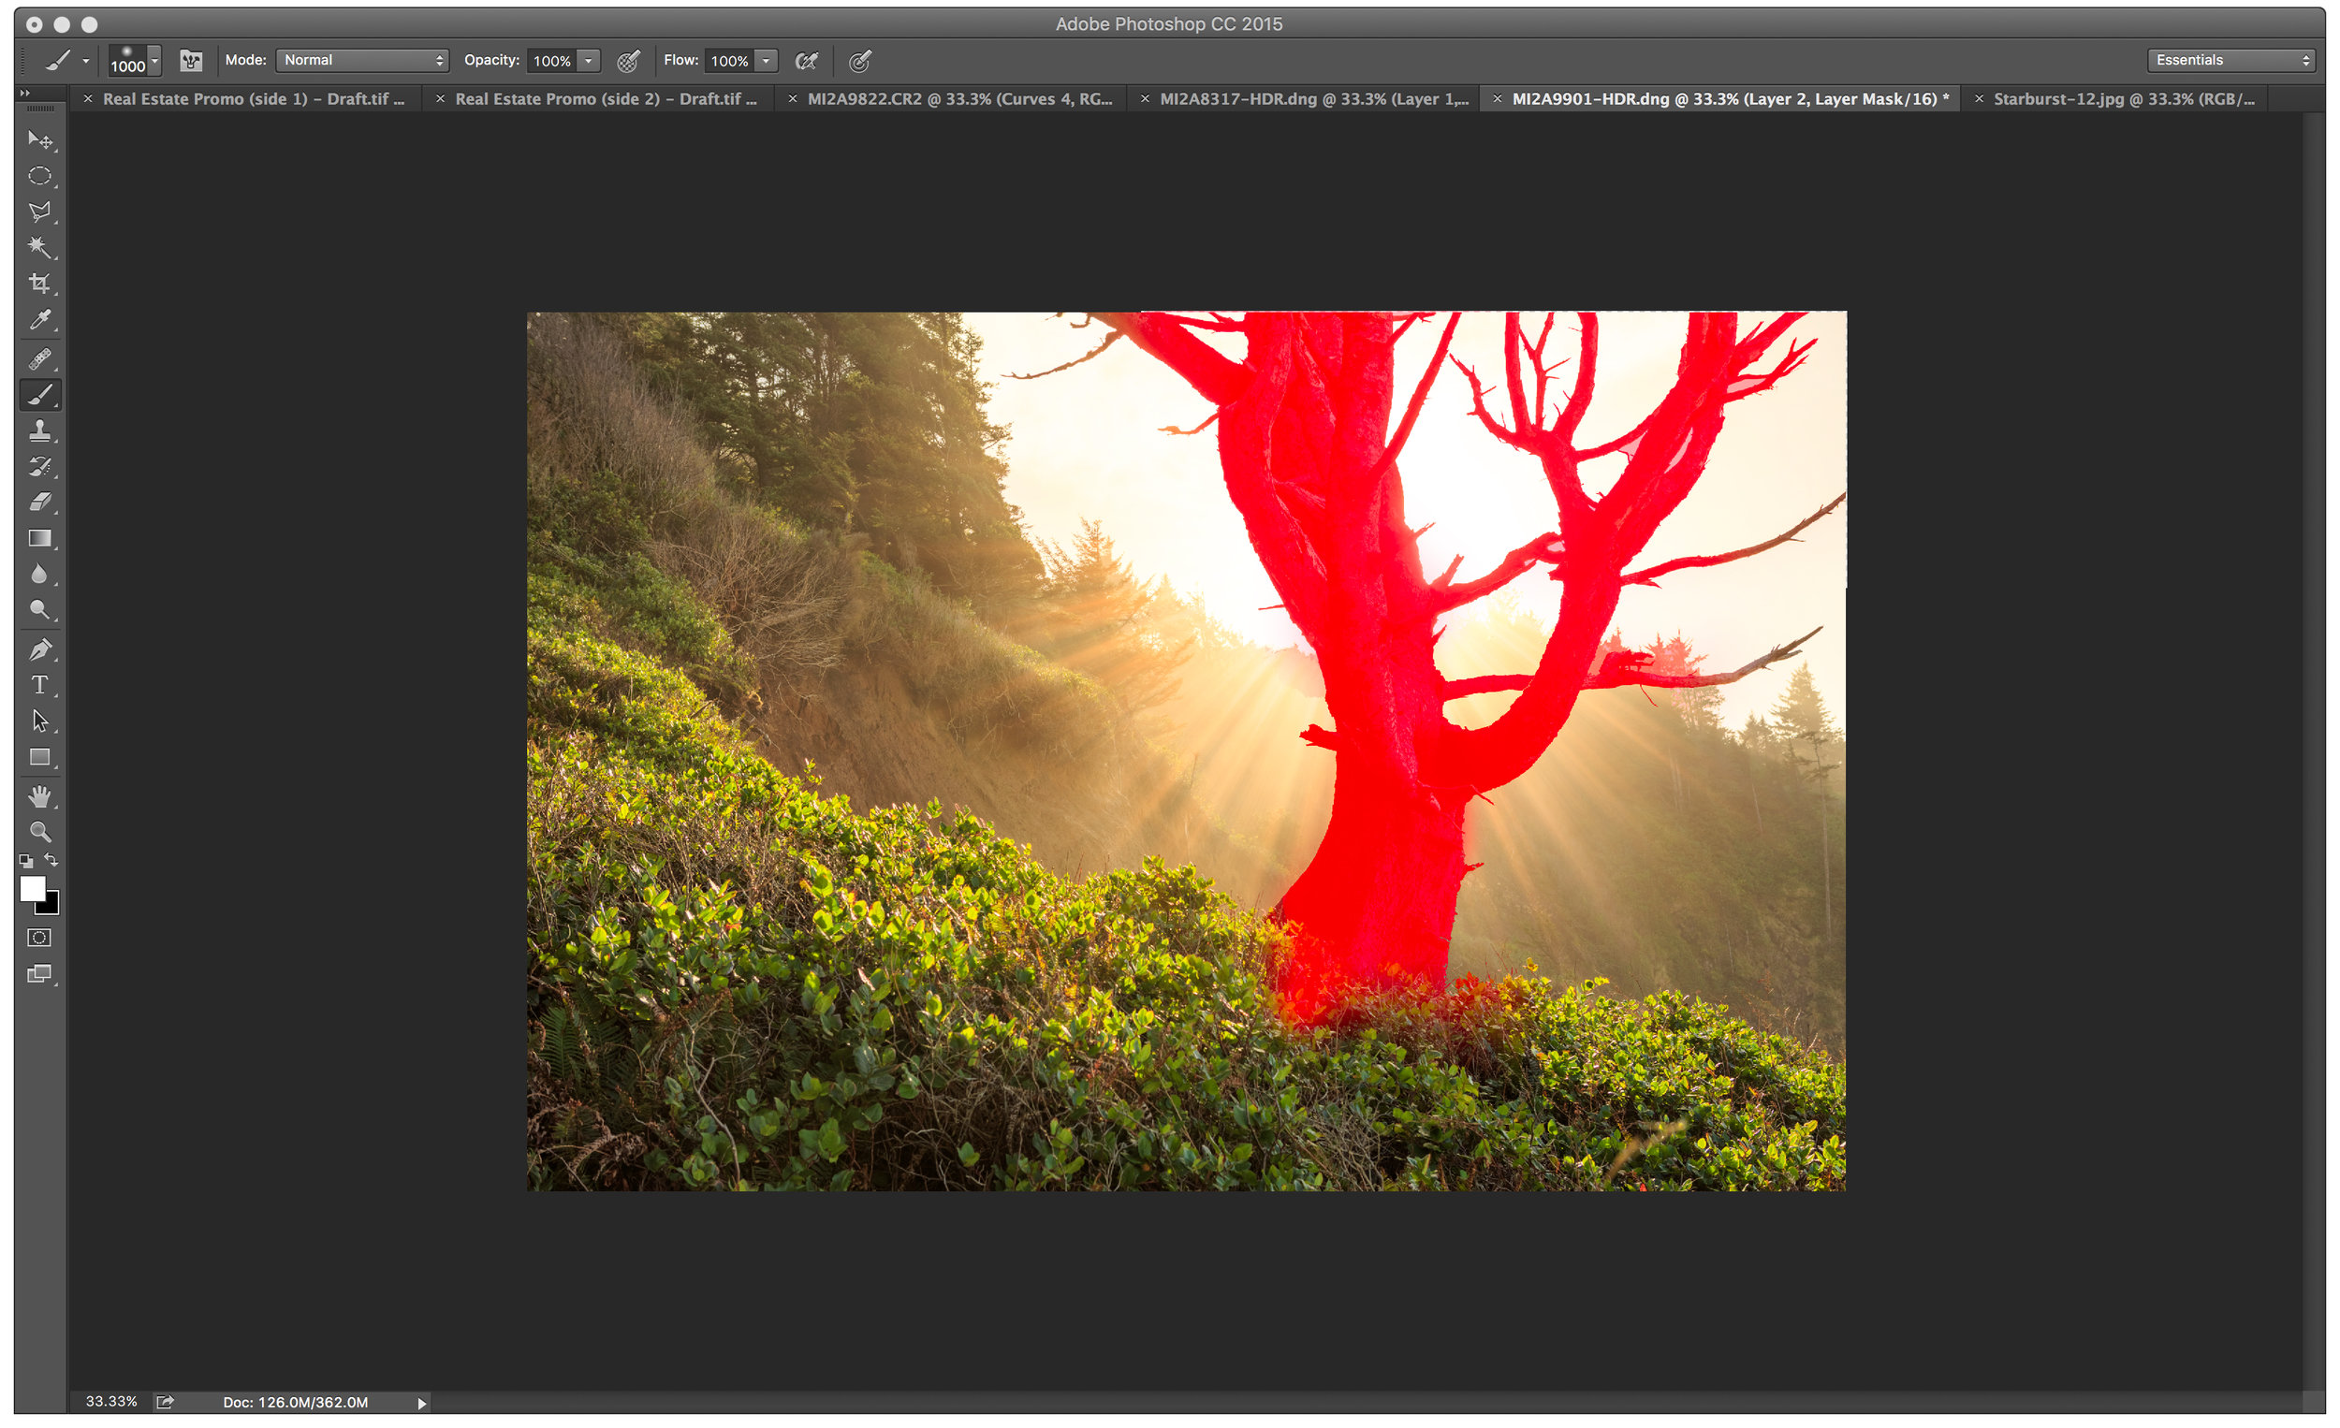Close the Real Estate Promo (side 2) tab
Screen dimensions: 2340x1428
(x=440, y=99)
